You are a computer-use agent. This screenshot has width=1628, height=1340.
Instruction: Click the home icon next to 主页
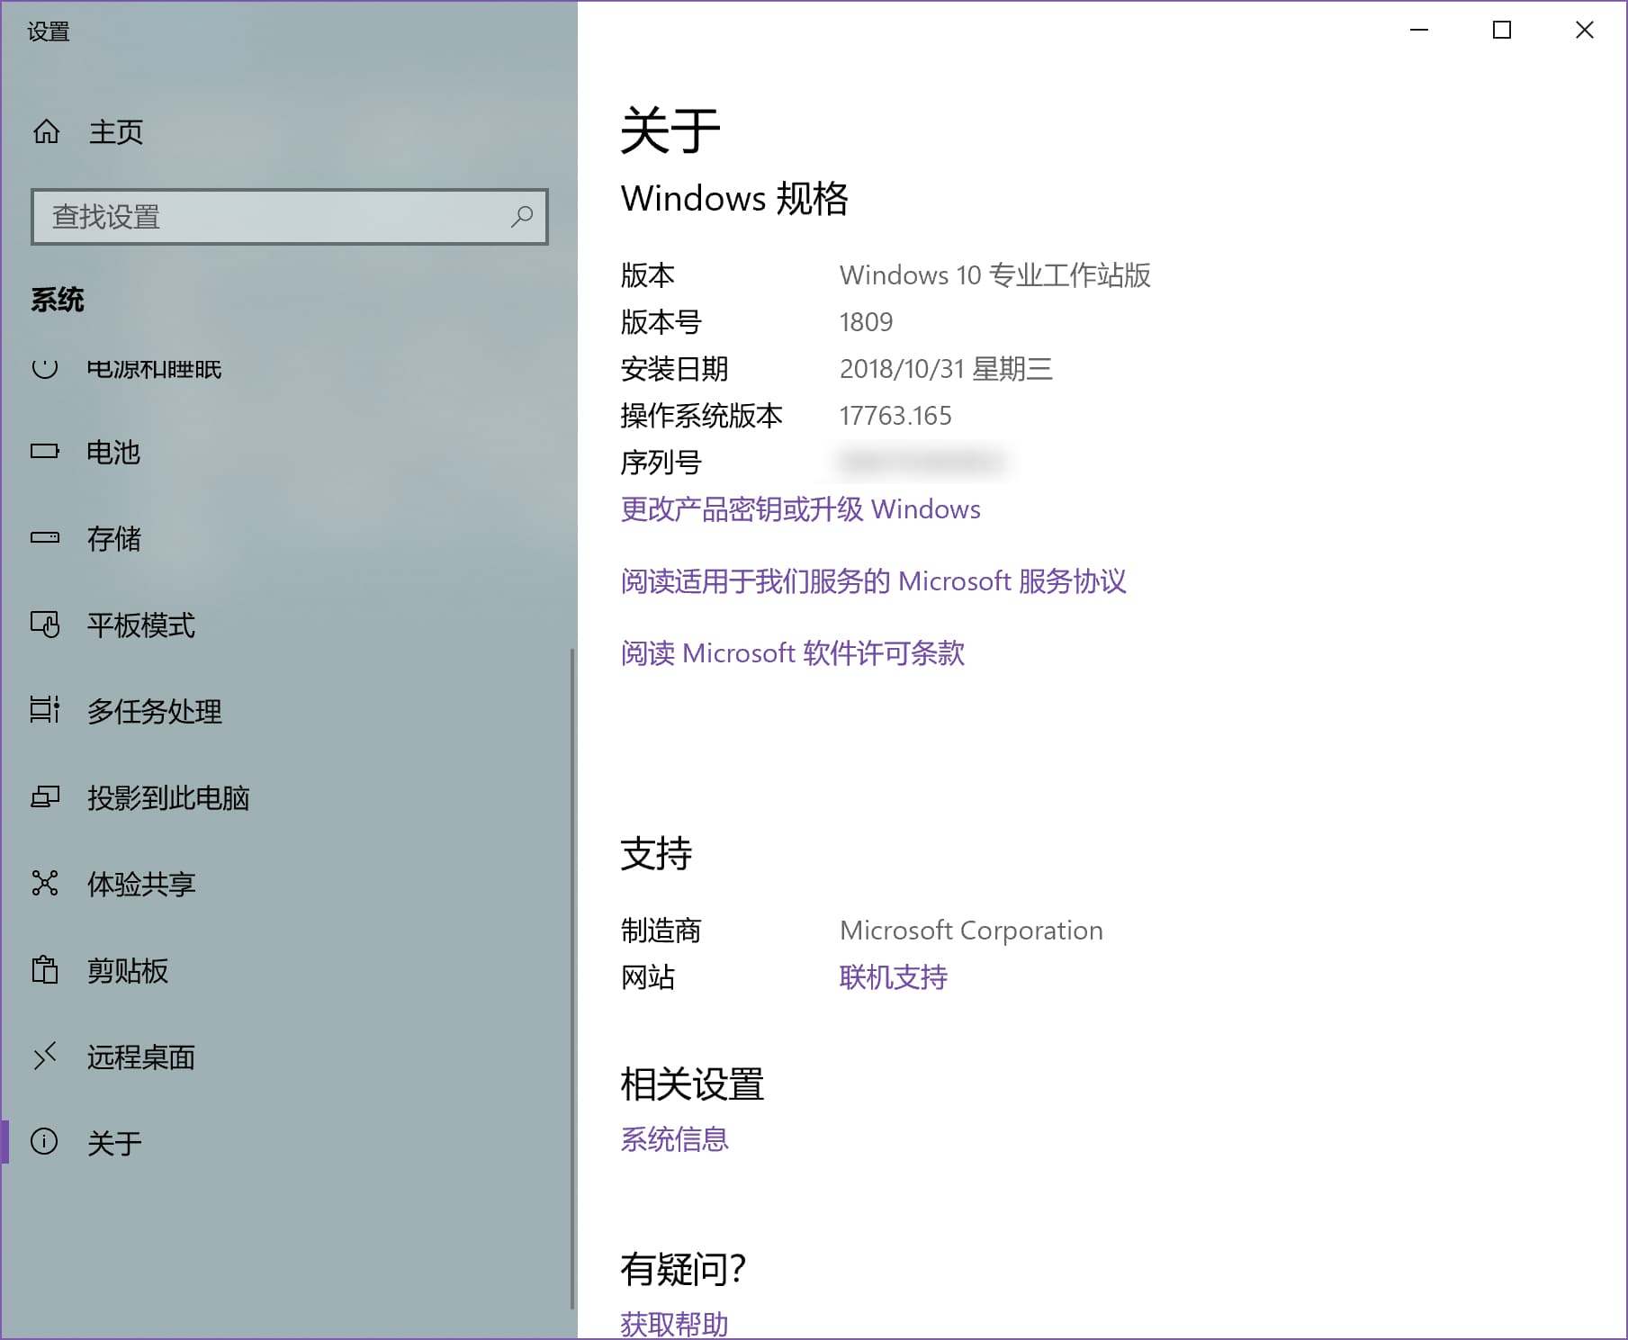click(x=47, y=132)
